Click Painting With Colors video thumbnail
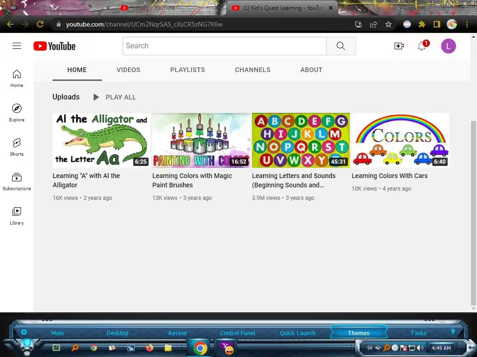Viewport: 477px width, 357px height. pos(201,140)
